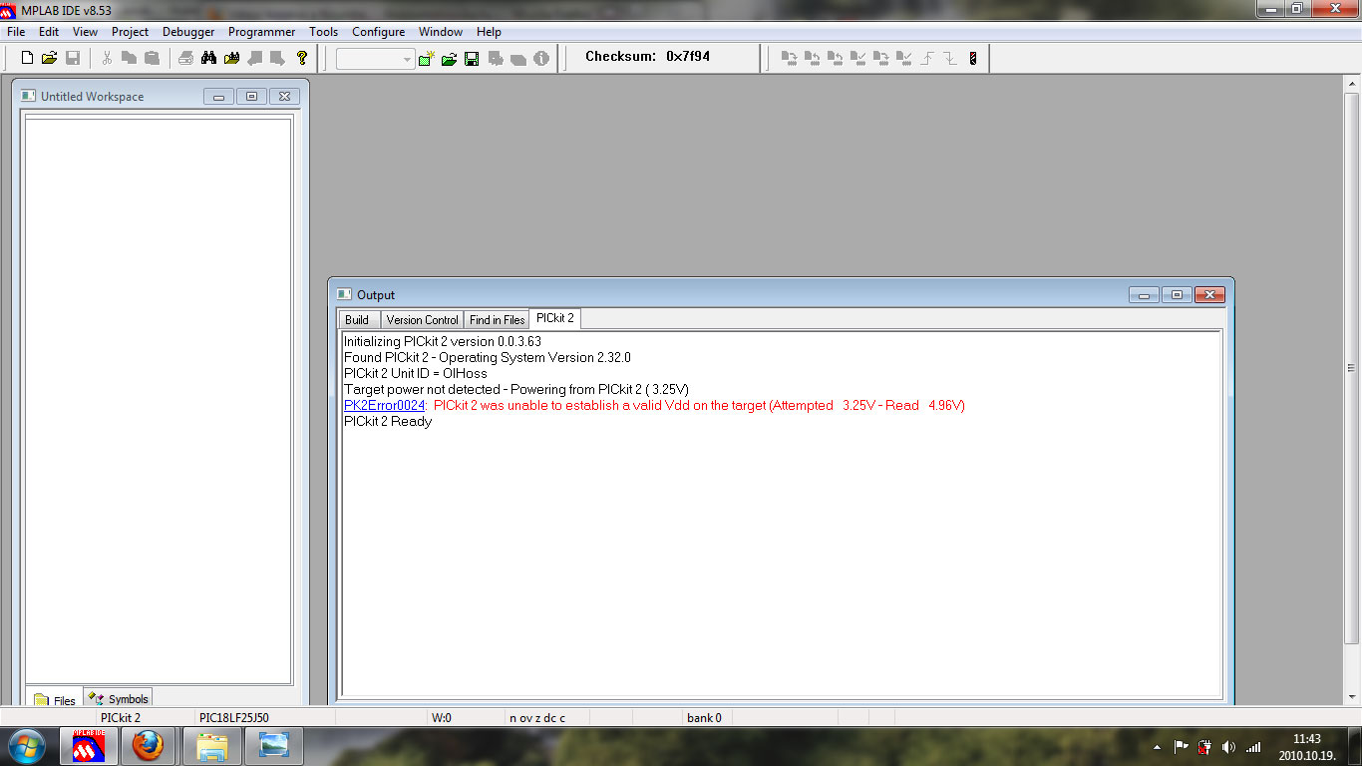Click the Program target device icon

pos(790,58)
